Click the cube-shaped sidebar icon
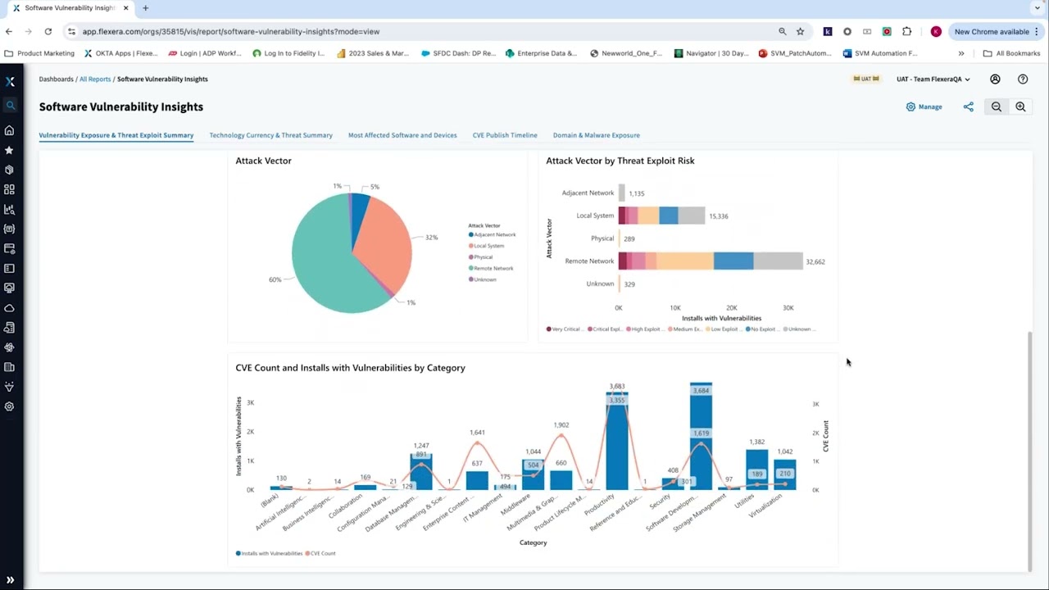Screen dimensions: 1049x590 (10, 170)
